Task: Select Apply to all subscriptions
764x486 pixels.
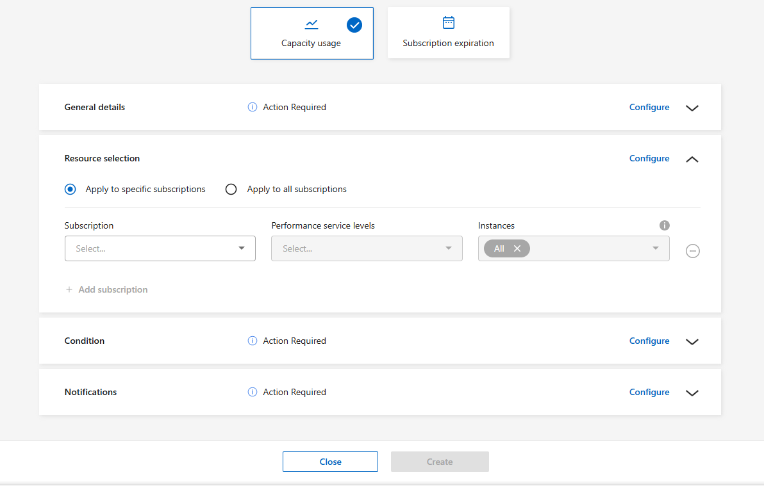Action: click(231, 189)
